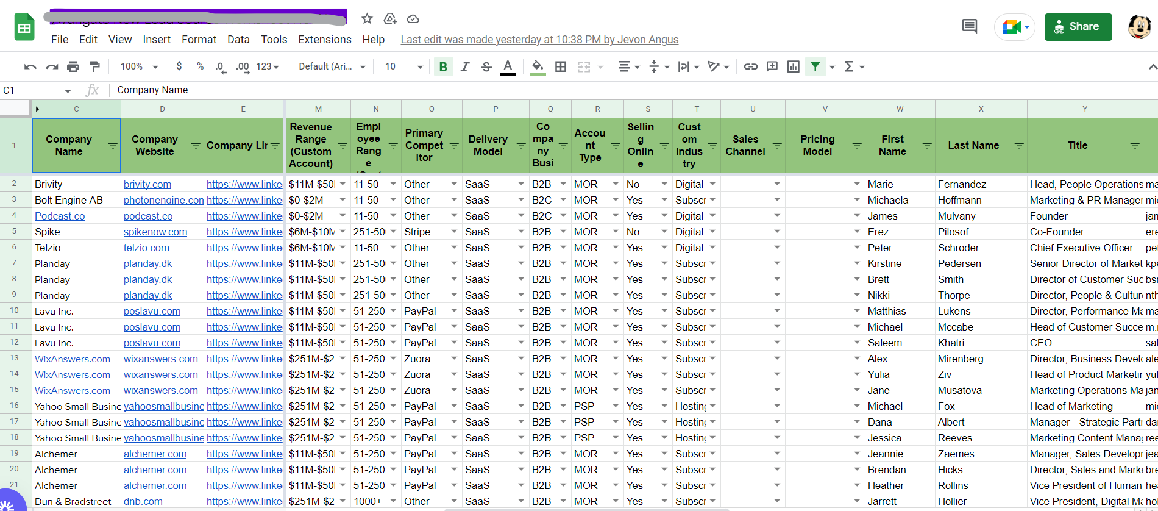This screenshot has height=511, width=1158.
Task: Click the Insert link icon
Action: coord(751,66)
